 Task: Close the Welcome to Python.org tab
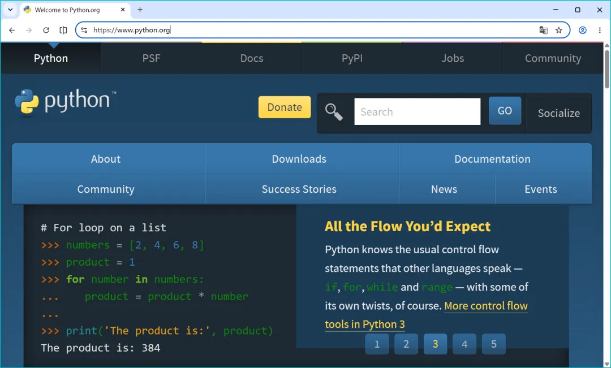coord(123,10)
